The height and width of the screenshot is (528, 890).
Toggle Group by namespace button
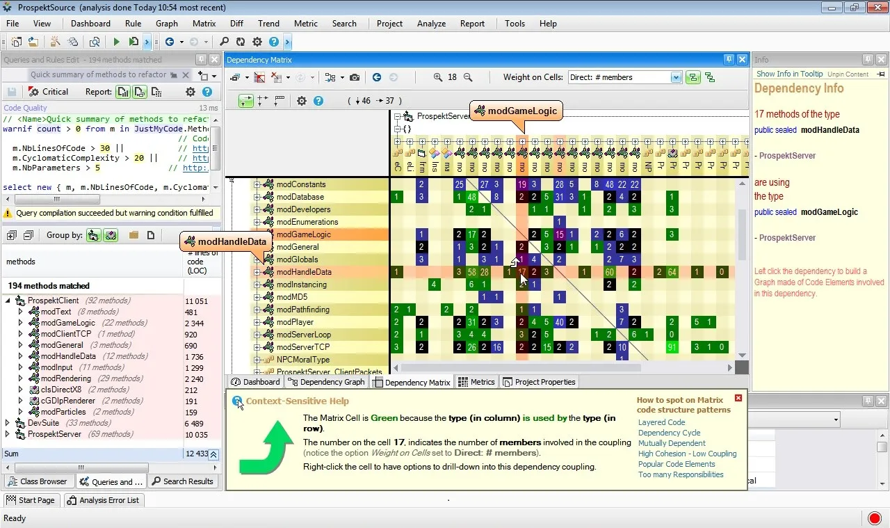tap(111, 235)
